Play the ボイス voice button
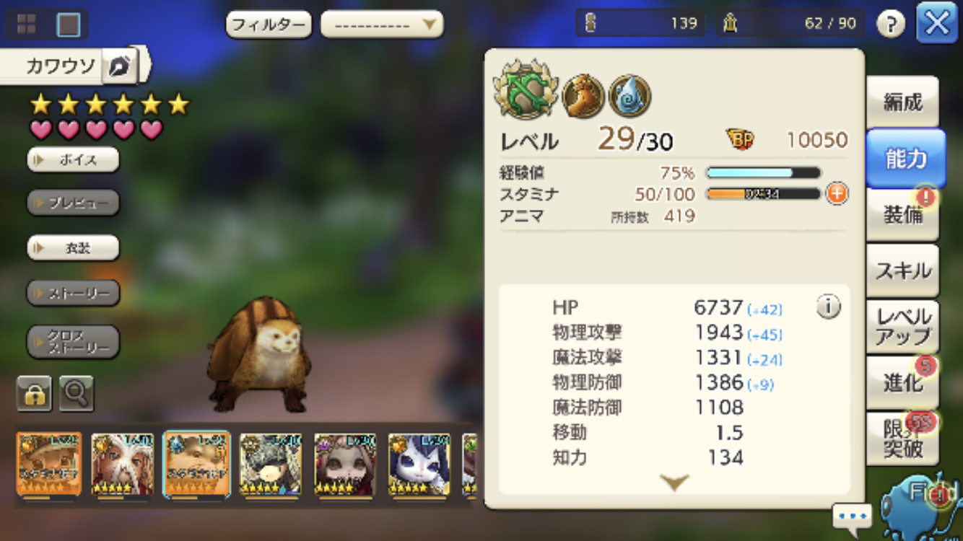The width and height of the screenshot is (963, 541). [73, 159]
